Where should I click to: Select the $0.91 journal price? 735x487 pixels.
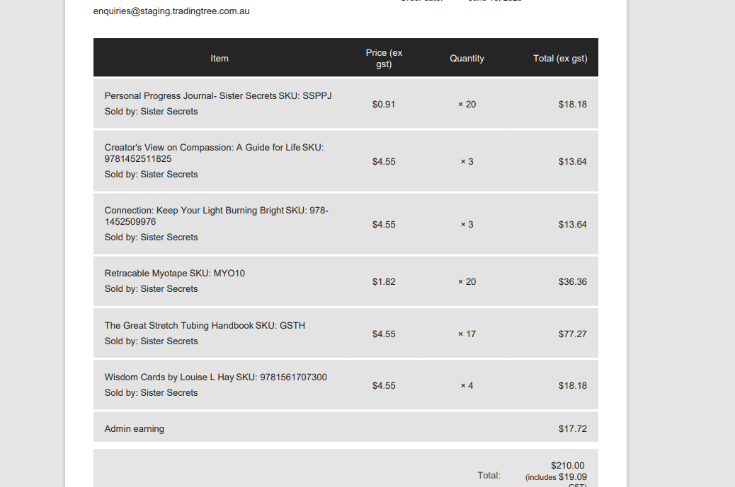coord(384,105)
